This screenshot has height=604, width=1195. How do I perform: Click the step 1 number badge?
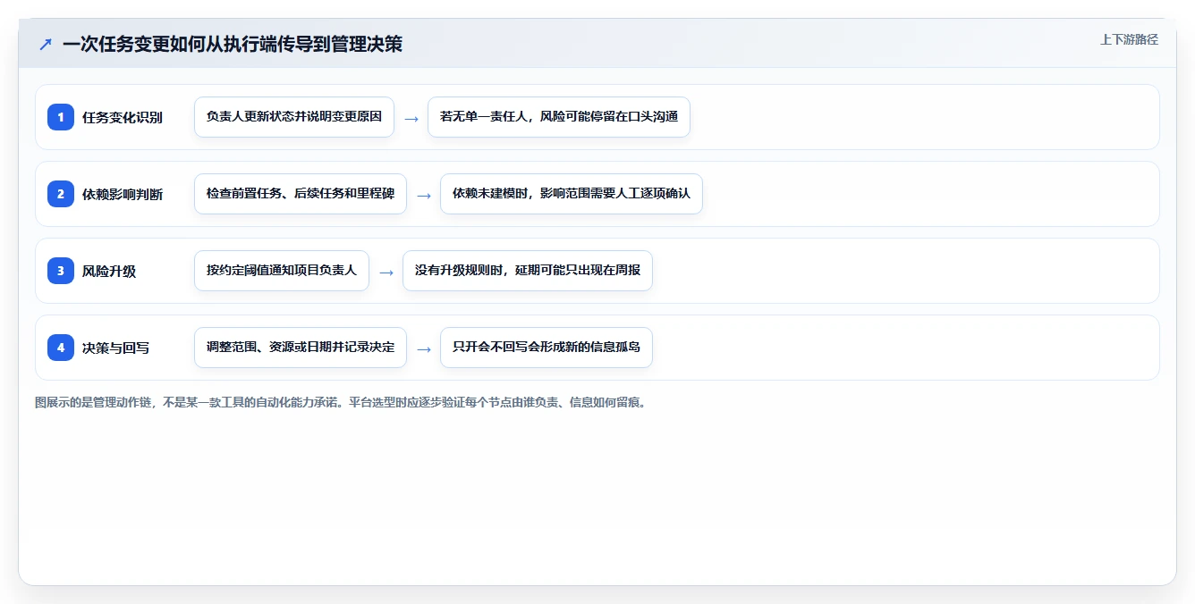(x=61, y=117)
